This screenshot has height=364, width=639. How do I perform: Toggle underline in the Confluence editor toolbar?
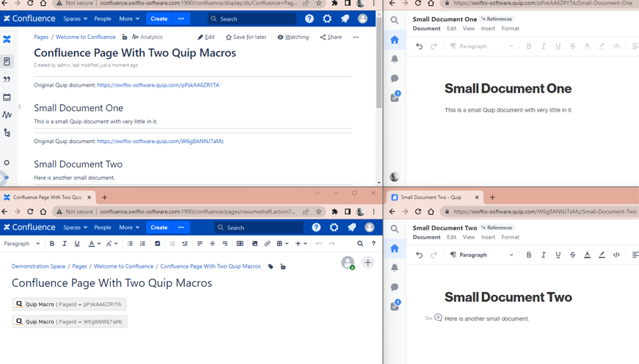(x=77, y=244)
